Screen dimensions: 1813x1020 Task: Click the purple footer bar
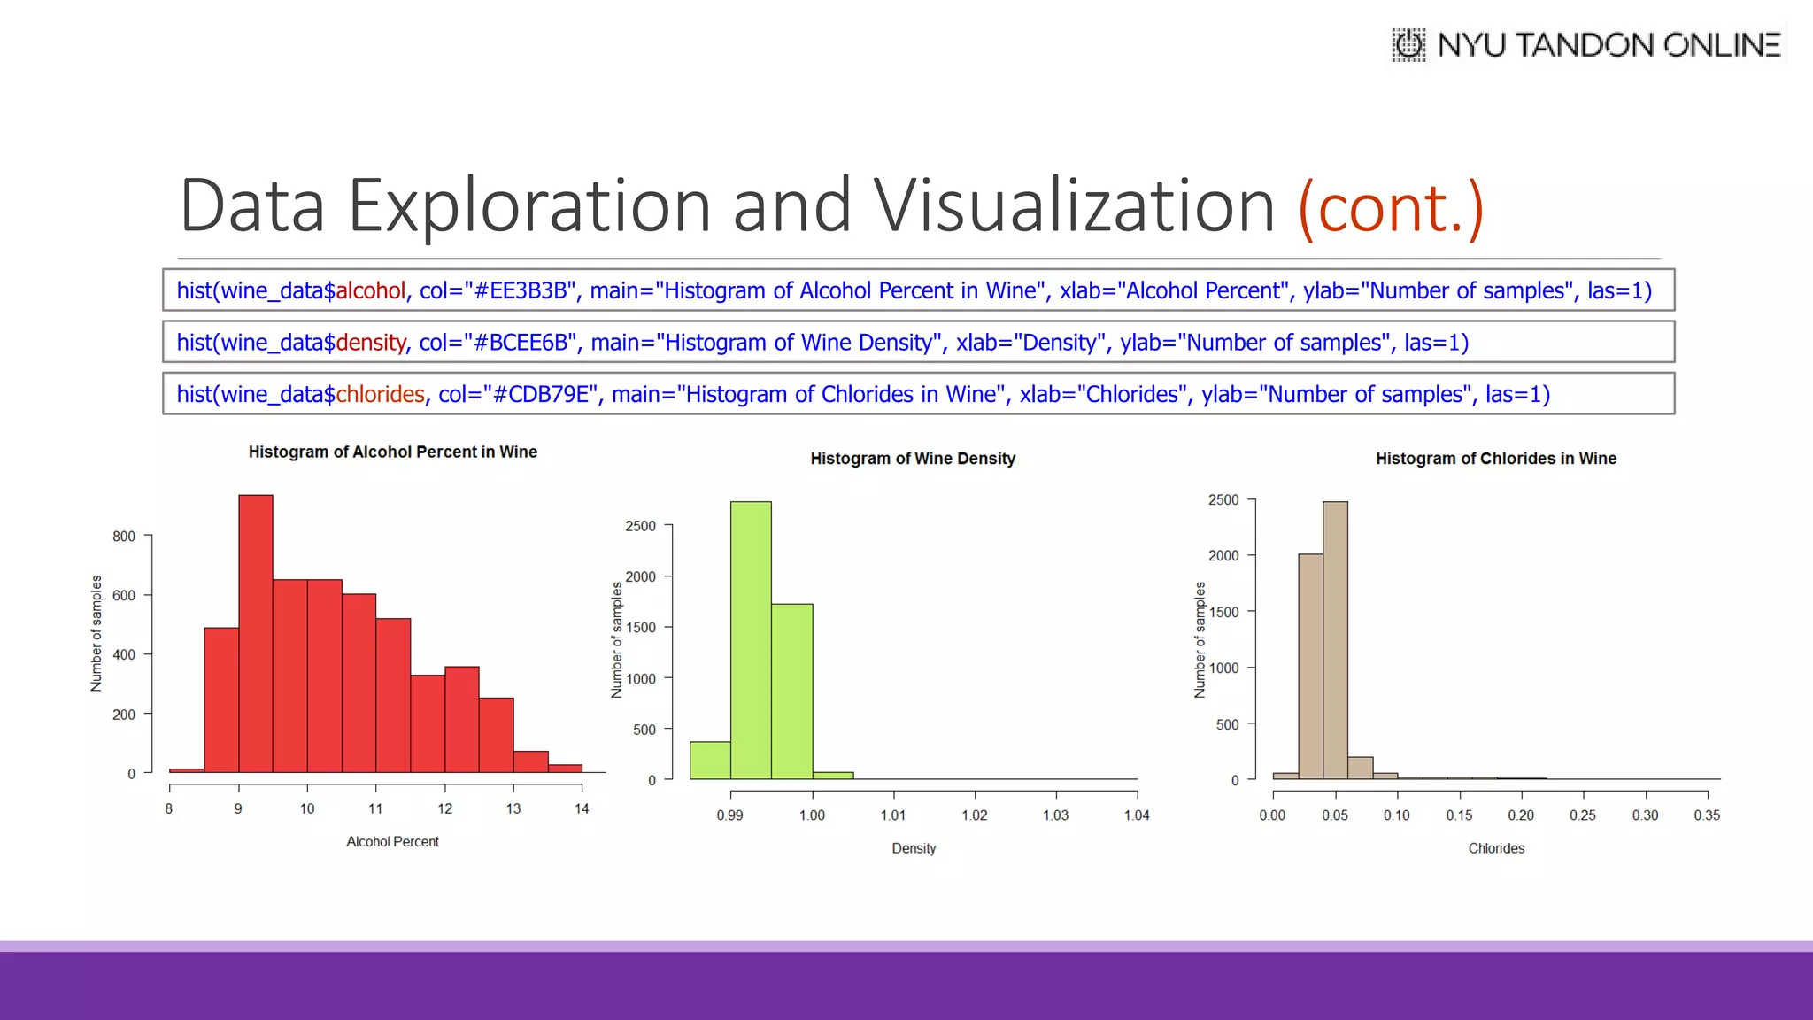tap(906, 985)
